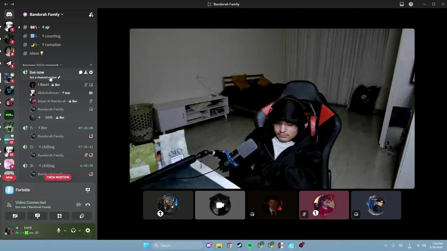This screenshot has height=251, width=447.
Task: Open Steam from Windows taskbar
Action: 240,245
